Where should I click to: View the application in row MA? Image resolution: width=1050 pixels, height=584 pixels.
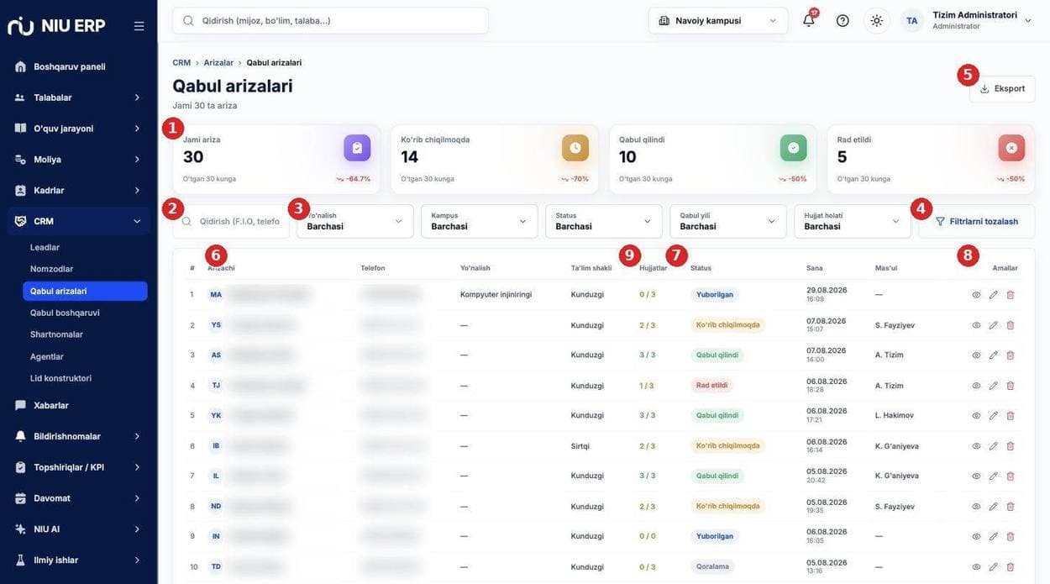click(x=976, y=295)
